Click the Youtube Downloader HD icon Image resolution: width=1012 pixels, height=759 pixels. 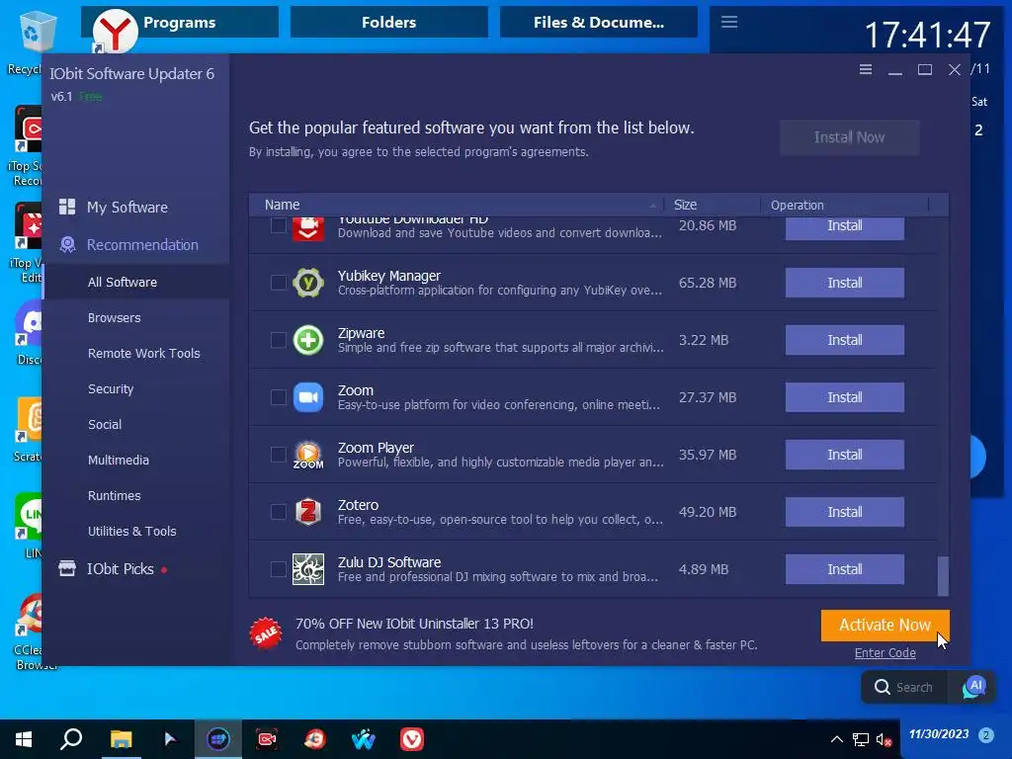(308, 228)
